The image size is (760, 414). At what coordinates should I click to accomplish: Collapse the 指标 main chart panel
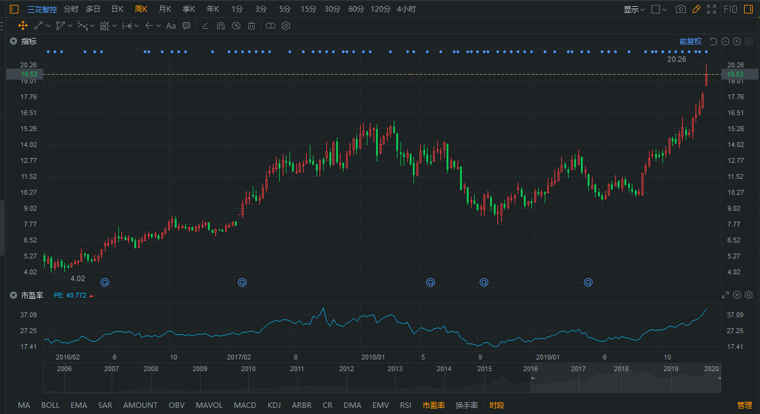pyautogui.click(x=13, y=42)
